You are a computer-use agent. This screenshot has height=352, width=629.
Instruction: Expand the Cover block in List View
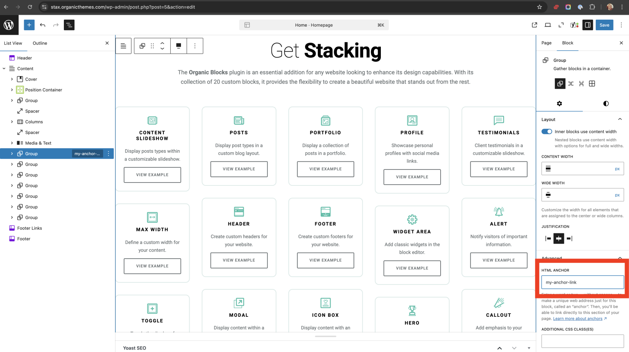12,79
